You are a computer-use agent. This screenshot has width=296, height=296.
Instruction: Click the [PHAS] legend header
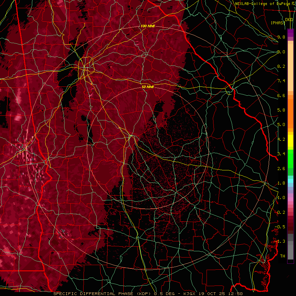pos(278,23)
